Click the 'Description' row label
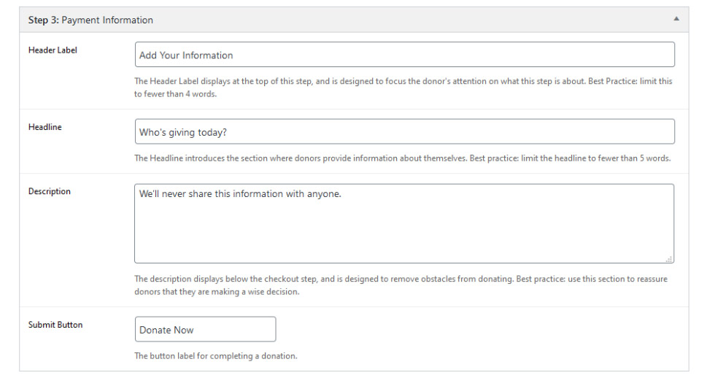This screenshot has width=707, height=378. [x=50, y=191]
